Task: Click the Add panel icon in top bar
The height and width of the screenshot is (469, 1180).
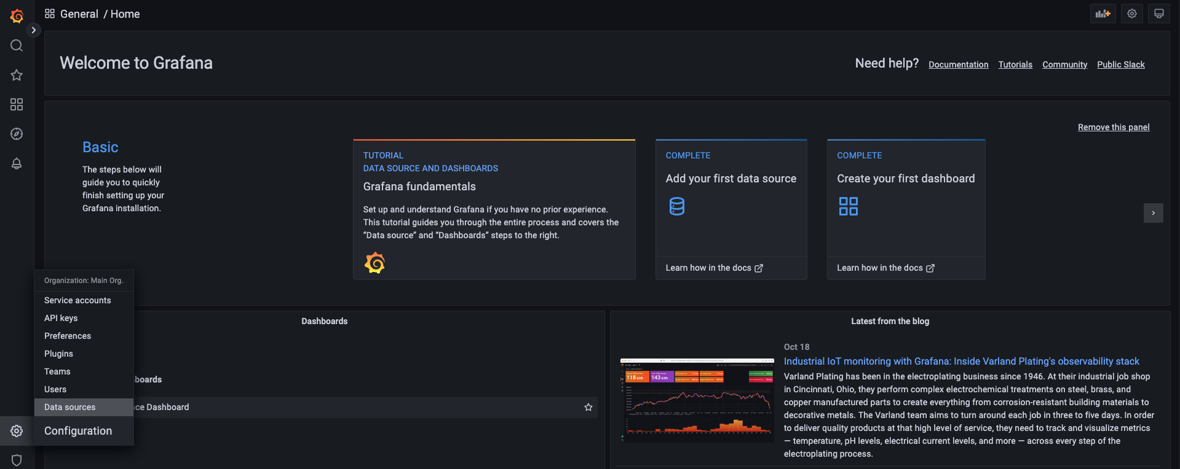Action: point(1103,14)
